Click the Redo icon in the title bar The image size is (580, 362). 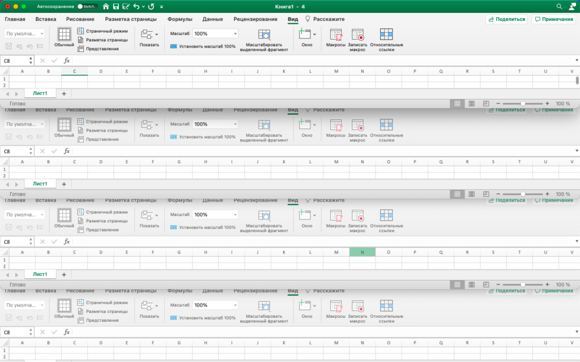coord(151,7)
